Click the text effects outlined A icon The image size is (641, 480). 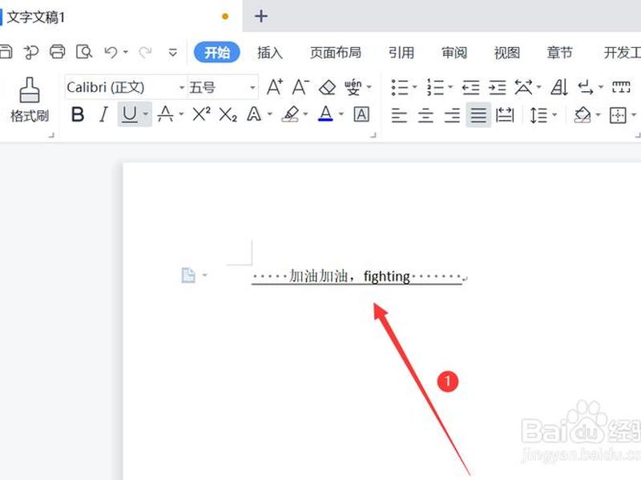point(254,114)
